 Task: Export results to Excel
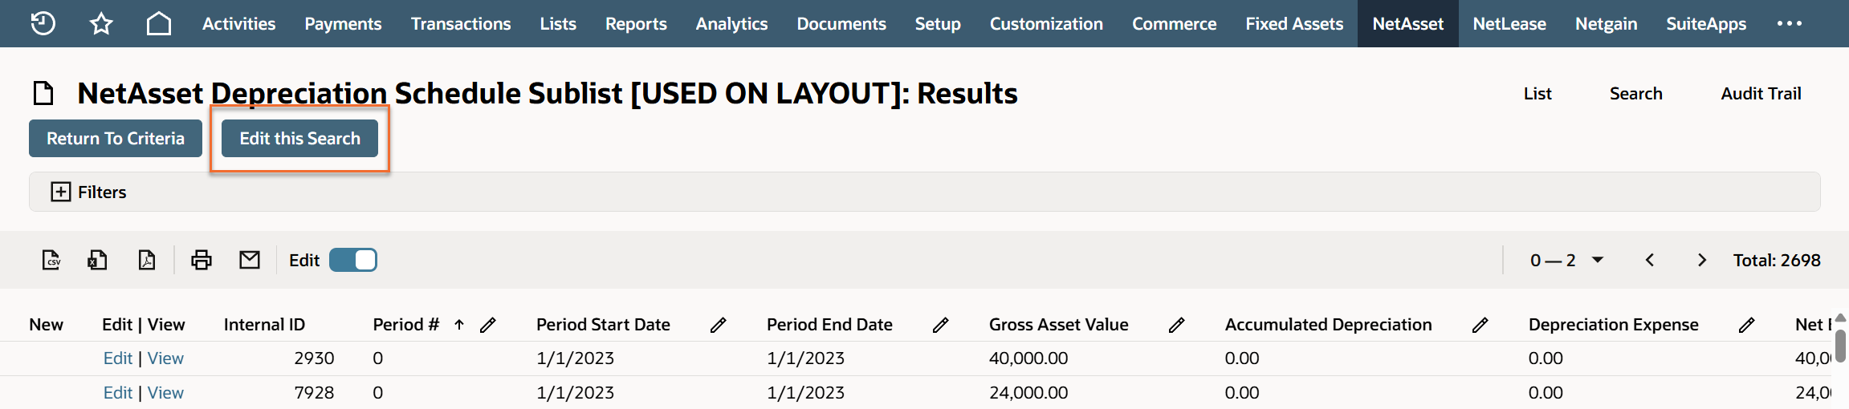(x=98, y=260)
